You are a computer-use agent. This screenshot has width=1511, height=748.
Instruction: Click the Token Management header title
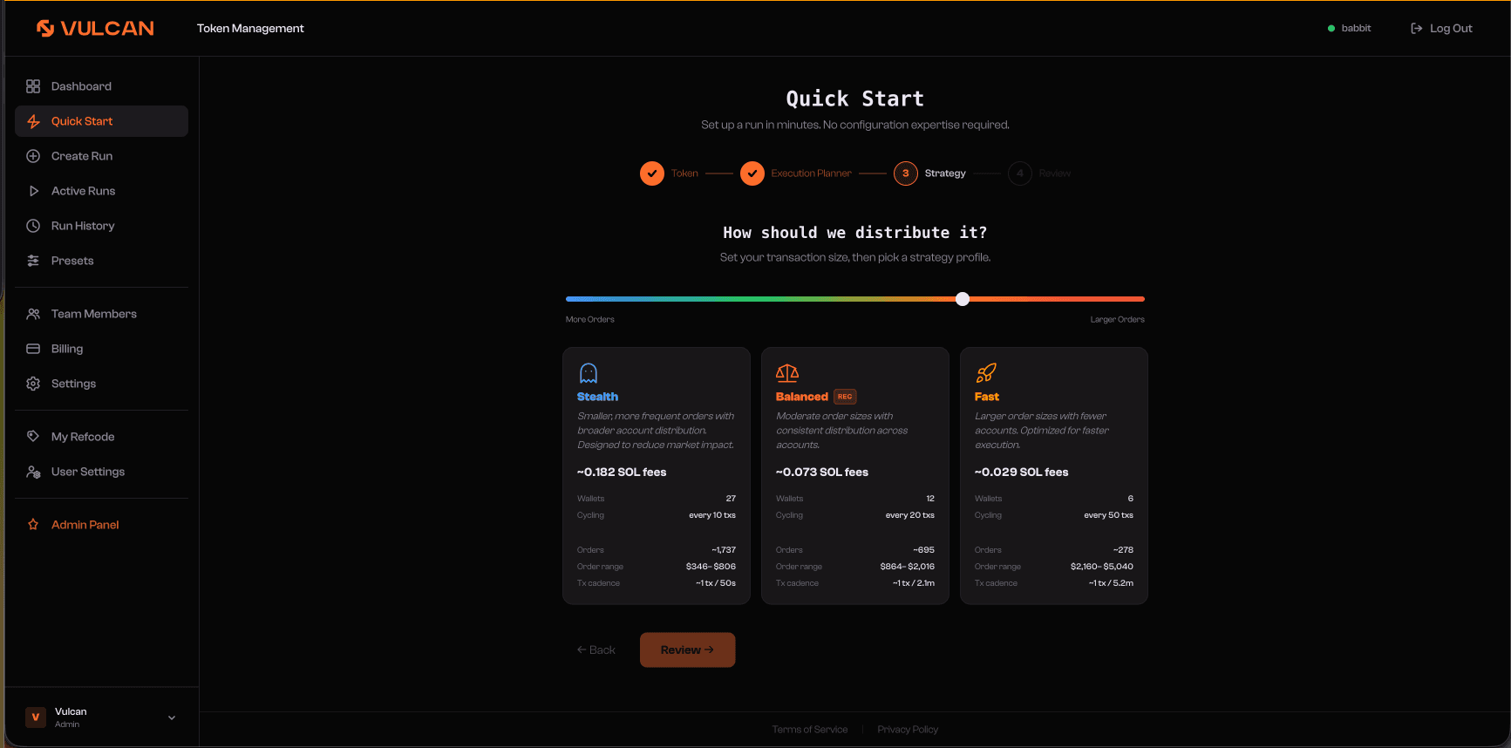click(250, 29)
